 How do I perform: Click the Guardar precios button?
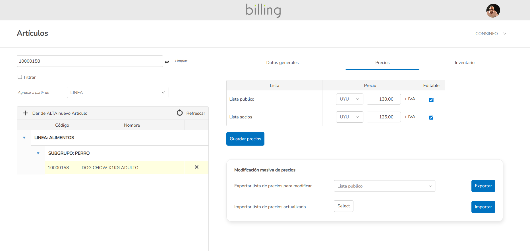(x=245, y=139)
